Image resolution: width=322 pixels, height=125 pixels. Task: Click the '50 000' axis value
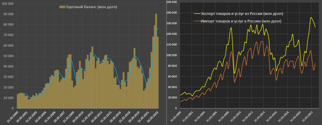coord(9,56)
